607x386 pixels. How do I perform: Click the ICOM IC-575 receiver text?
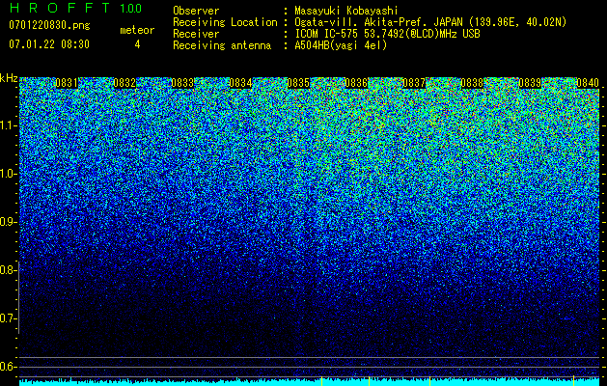pos(387,34)
